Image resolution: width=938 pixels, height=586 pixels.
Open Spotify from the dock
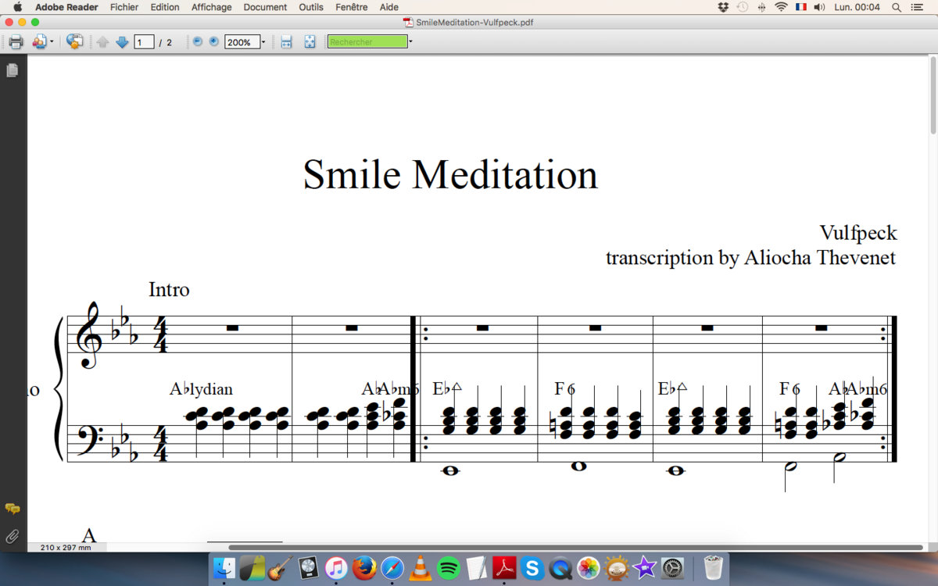(x=449, y=568)
